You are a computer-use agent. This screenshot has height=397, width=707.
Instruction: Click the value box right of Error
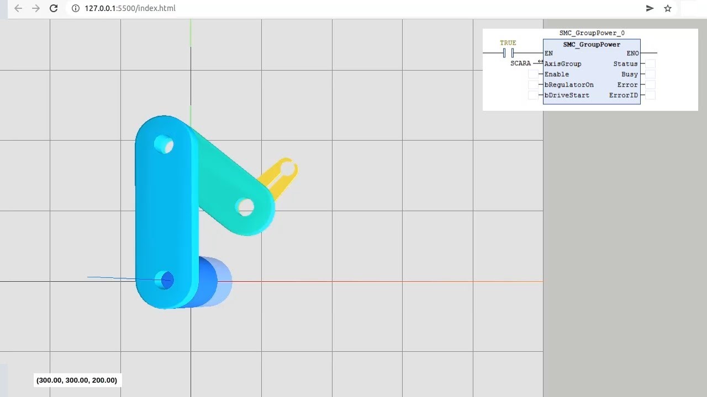click(x=651, y=85)
